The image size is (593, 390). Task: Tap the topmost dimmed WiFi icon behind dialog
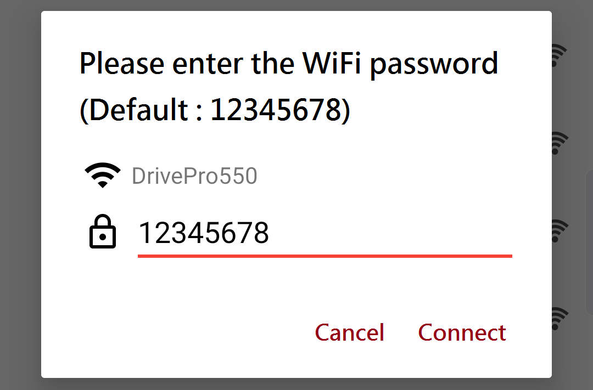558,55
